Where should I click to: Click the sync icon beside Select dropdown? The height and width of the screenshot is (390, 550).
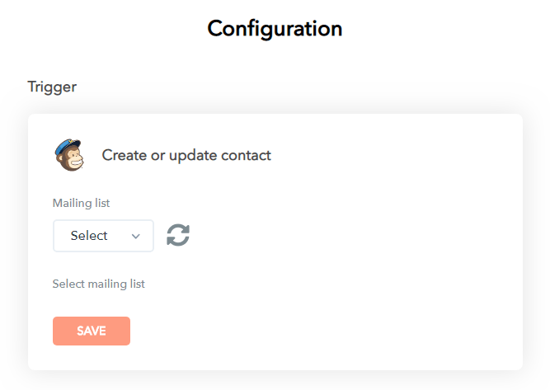click(178, 235)
